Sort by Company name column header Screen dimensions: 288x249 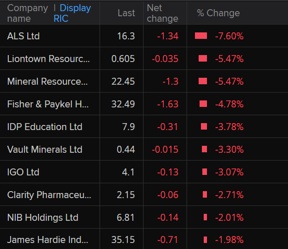click(x=27, y=13)
